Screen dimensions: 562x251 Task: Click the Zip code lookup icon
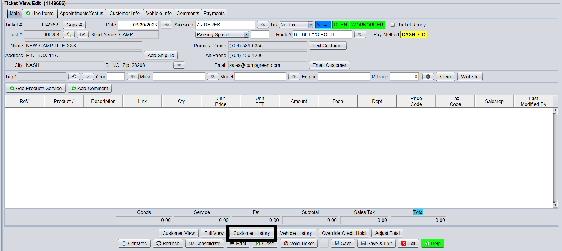[179, 65]
